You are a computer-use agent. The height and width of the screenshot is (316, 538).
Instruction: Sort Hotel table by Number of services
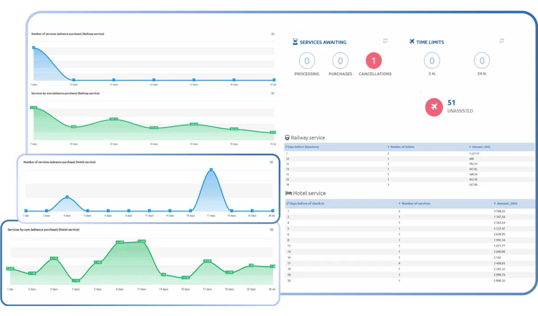click(x=415, y=204)
